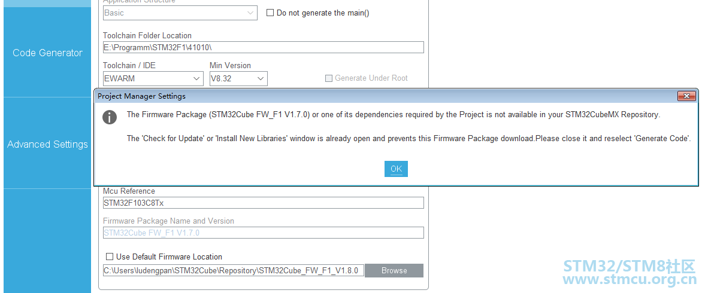
Task: Close the Project Manager Settings dialog
Action: (x=686, y=96)
